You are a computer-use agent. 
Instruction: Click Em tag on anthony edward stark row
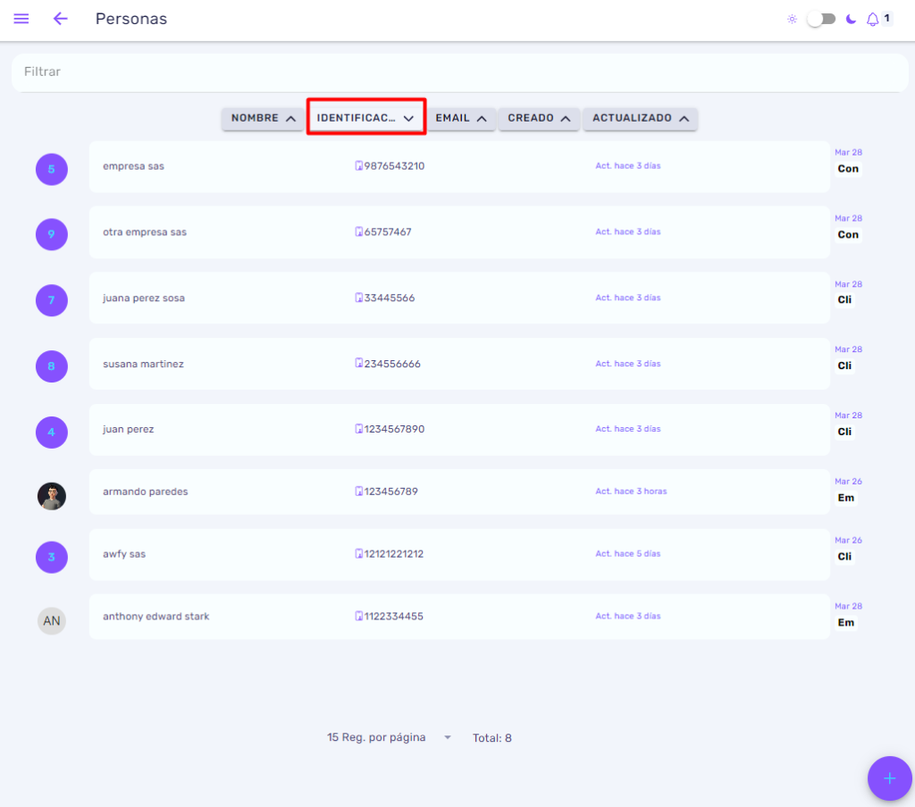pos(845,623)
